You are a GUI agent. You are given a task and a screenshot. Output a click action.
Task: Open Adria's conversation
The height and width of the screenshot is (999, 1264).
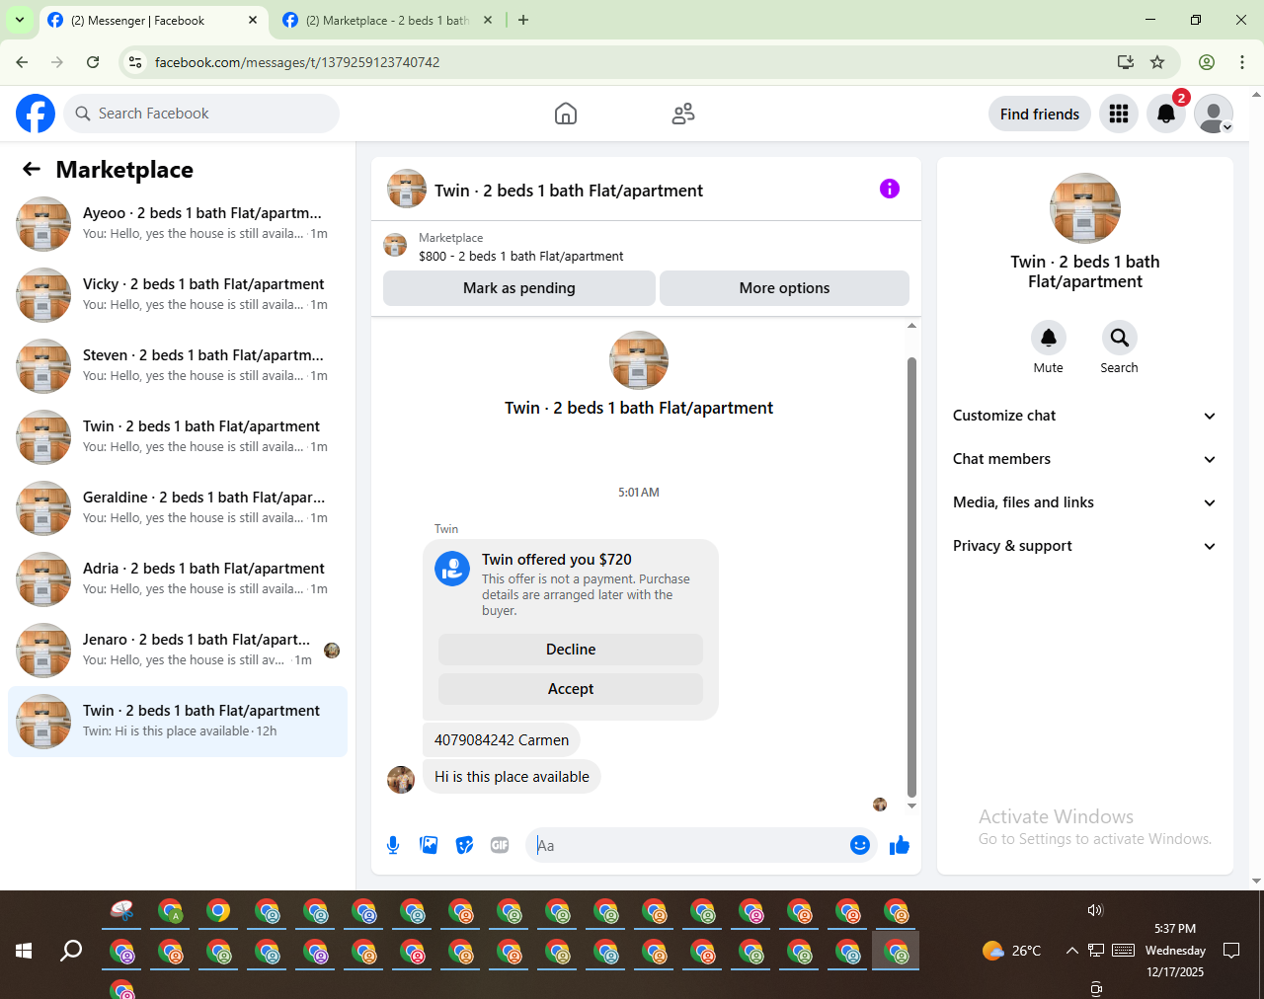click(x=178, y=579)
